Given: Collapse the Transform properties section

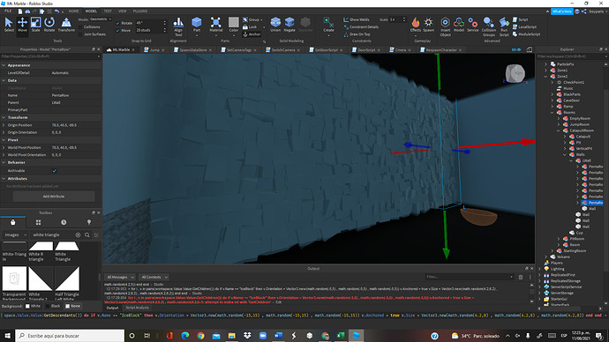Looking at the screenshot, I should [x=4, y=117].
